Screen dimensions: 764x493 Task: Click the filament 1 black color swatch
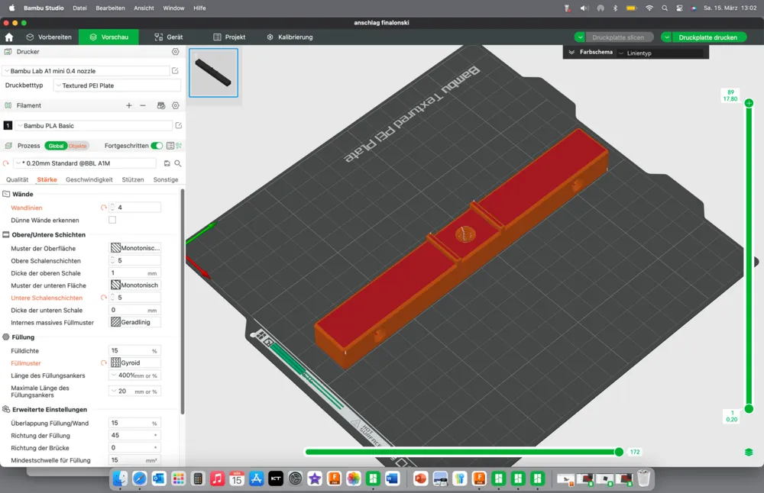pyautogui.click(x=8, y=126)
